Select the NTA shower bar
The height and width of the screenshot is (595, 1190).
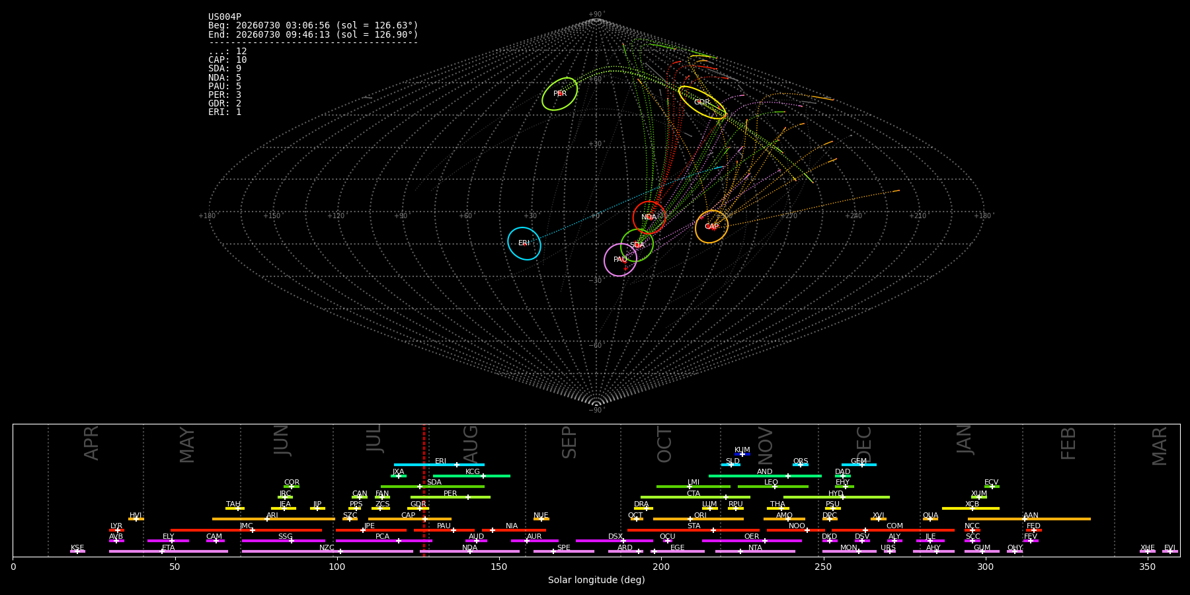755,551
